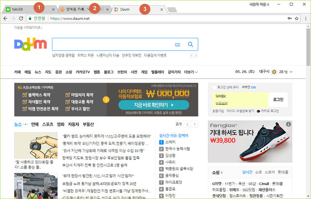Image resolution: width=311 pixels, height=199 pixels.
Task: Click the green secure padlock icon
Action: pyautogui.click(x=30, y=18)
